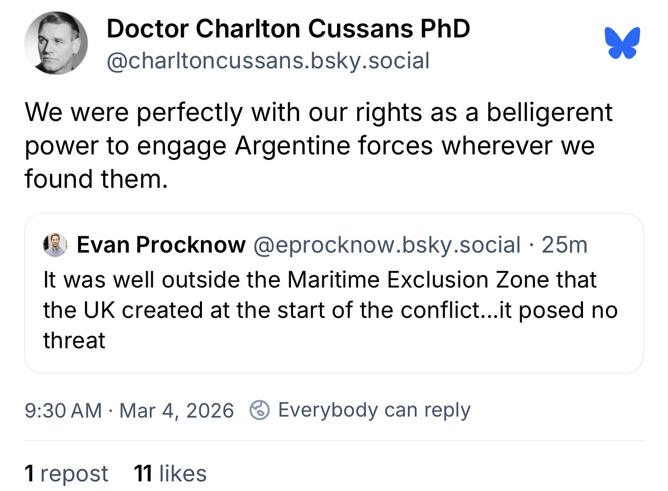Viewport: 668px width, 491px height.
Task: Click 'found them.' in the main post
Action: (x=96, y=179)
